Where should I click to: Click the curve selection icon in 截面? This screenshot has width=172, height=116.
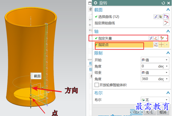pyautogui.click(x=166, y=17)
